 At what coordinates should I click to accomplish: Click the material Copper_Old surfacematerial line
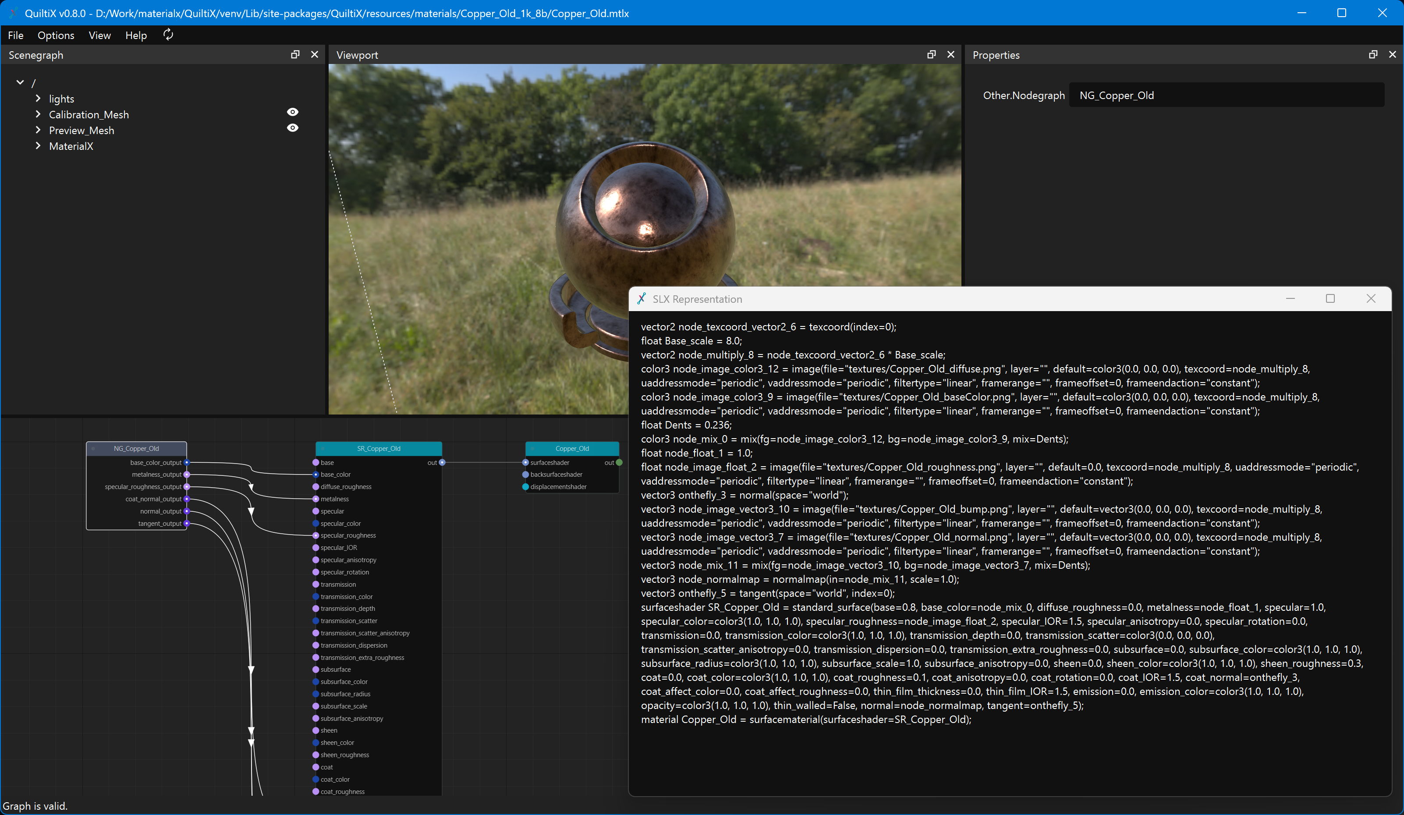pos(806,720)
